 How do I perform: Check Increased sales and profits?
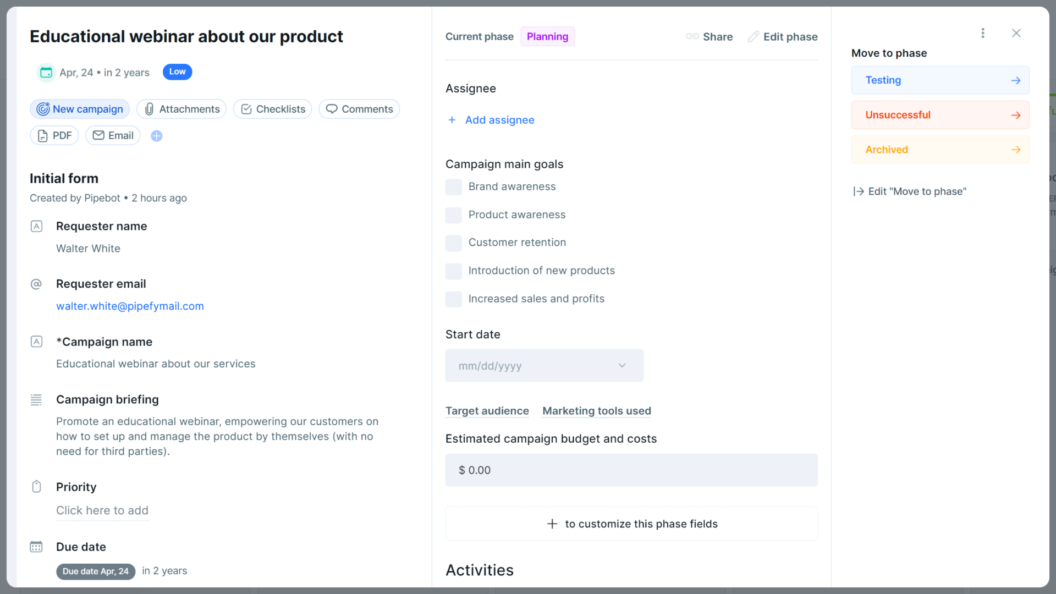tap(453, 299)
